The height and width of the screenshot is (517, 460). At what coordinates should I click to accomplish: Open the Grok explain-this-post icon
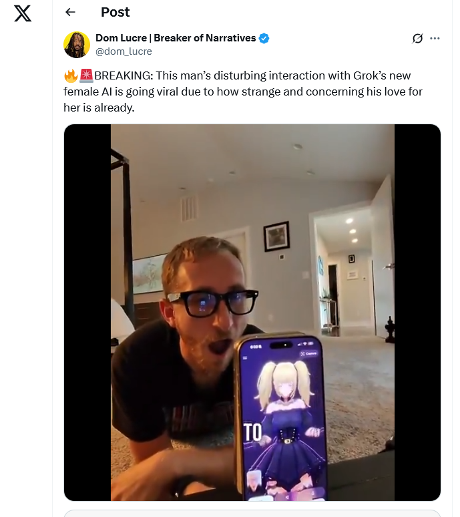[x=417, y=38]
